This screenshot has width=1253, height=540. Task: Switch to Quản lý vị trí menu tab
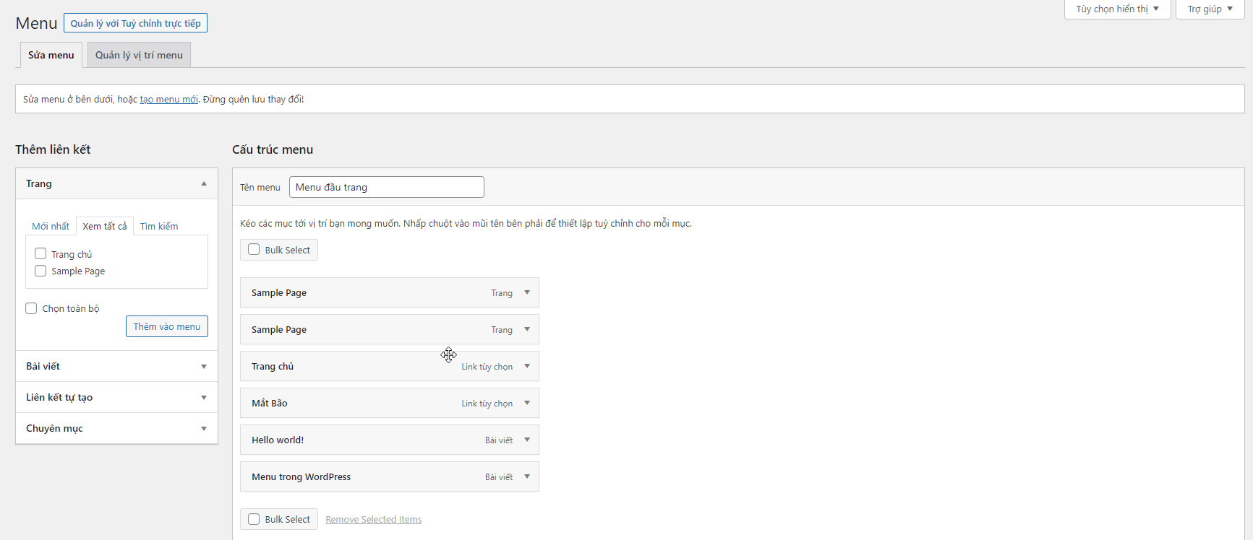coord(139,55)
